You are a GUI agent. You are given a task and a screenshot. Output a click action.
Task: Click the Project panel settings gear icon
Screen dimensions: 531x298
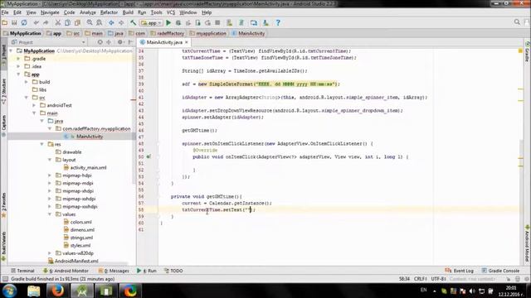coord(119,42)
